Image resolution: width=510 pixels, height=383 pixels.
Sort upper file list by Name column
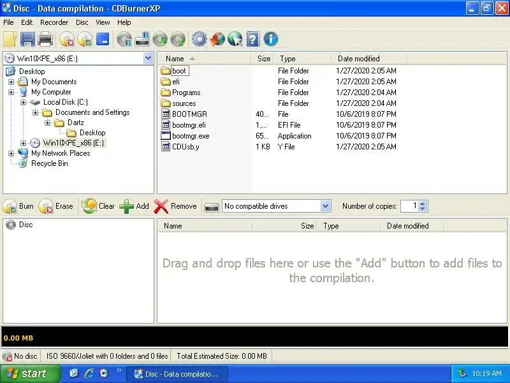coord(205,59)
